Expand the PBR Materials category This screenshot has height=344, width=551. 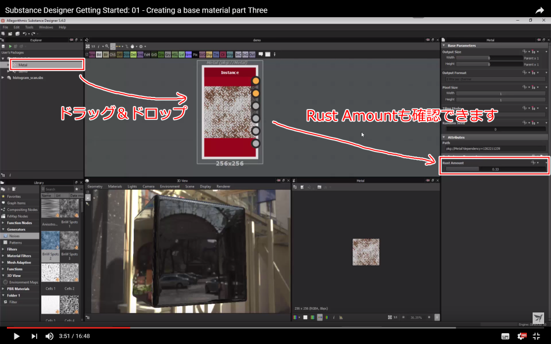point(3,289)
